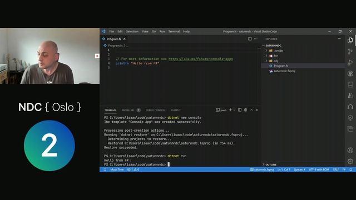
Task: Maximize the panel with the chevron up
Action: point(251,110)
